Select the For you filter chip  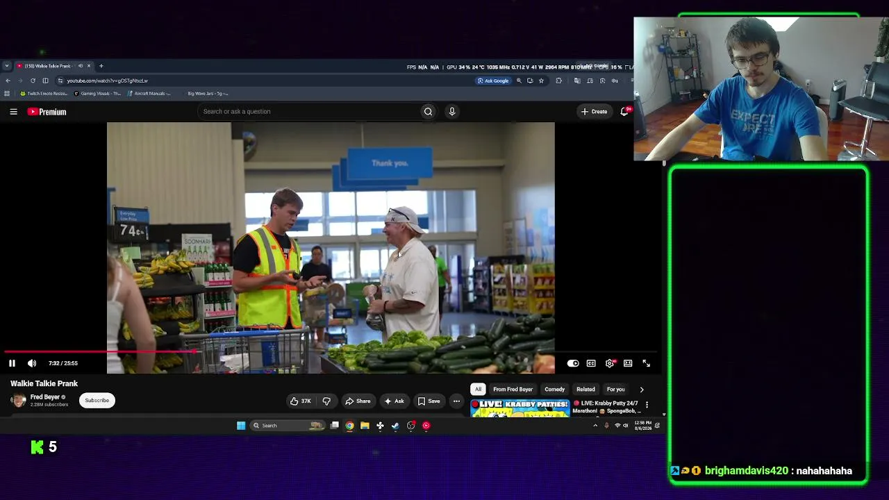tap(616, 390)
